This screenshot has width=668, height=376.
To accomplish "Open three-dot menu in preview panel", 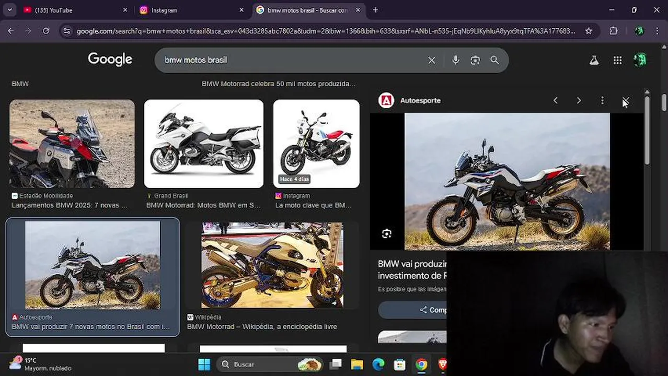I will pyautogui.click(x=602, y=100).
